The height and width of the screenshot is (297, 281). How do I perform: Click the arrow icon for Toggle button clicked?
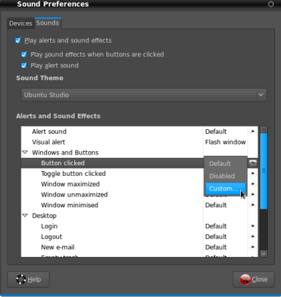point(253,173)
